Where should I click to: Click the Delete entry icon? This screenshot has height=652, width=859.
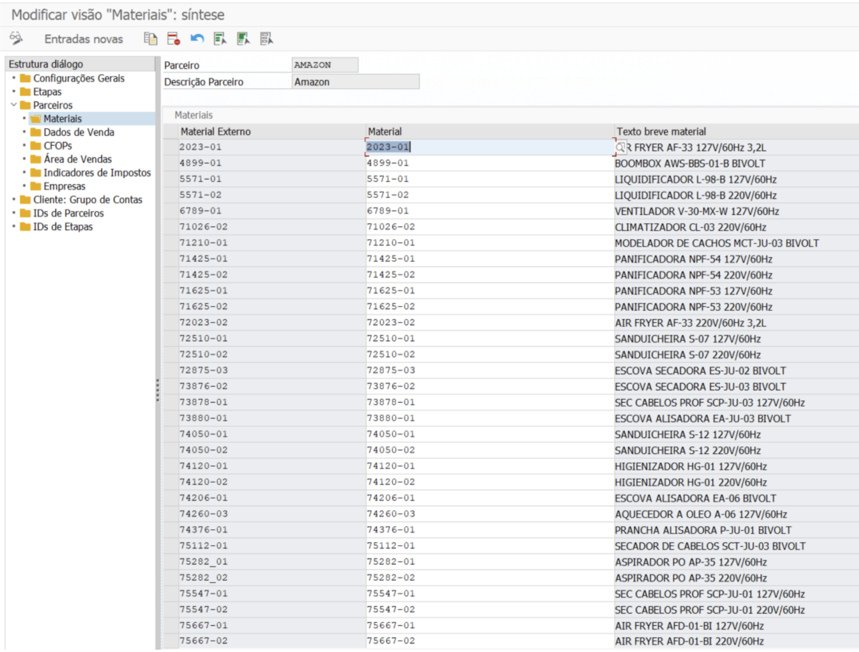coord(174,38)
